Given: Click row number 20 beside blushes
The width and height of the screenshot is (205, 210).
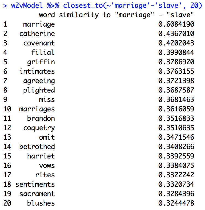Looking at the screenshot, I should coord(7,203).
